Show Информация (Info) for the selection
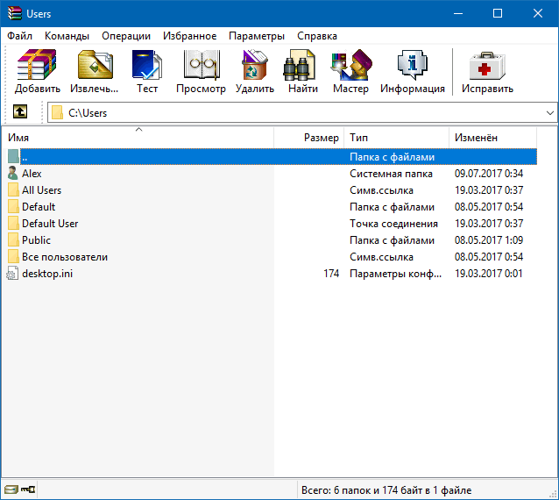 click(x=412, y=72)
